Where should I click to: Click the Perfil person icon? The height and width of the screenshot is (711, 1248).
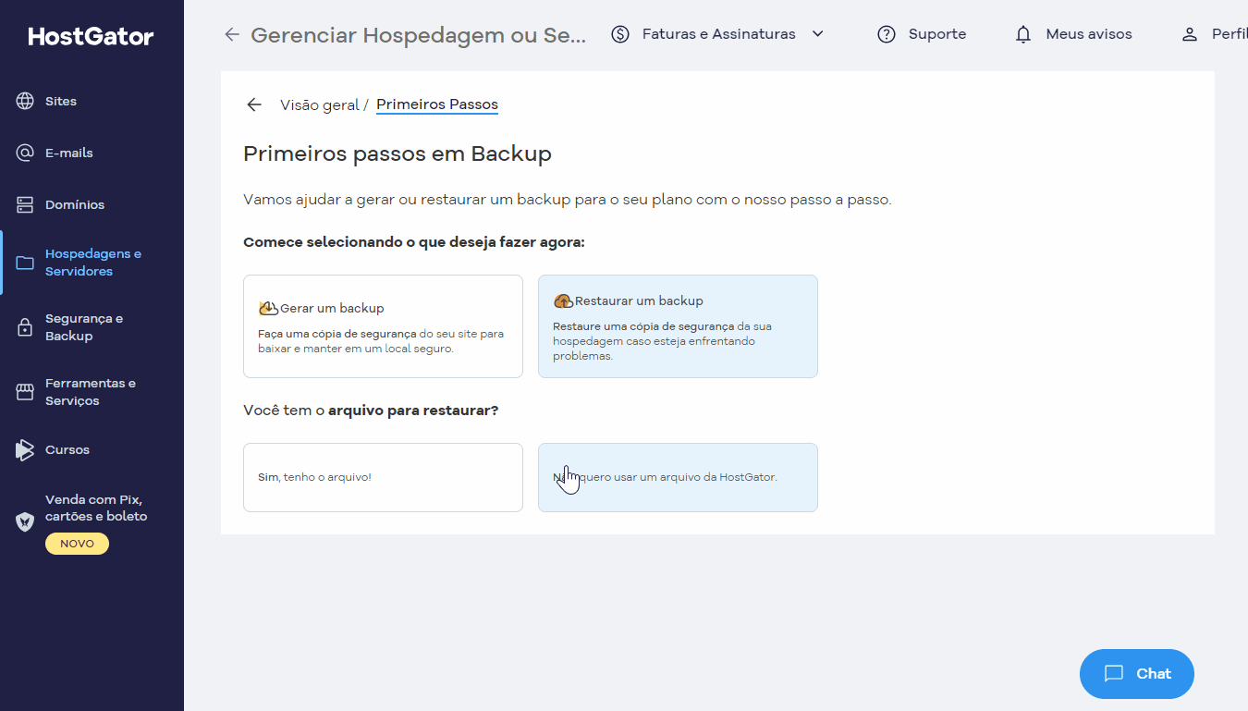coord(1190,34)
